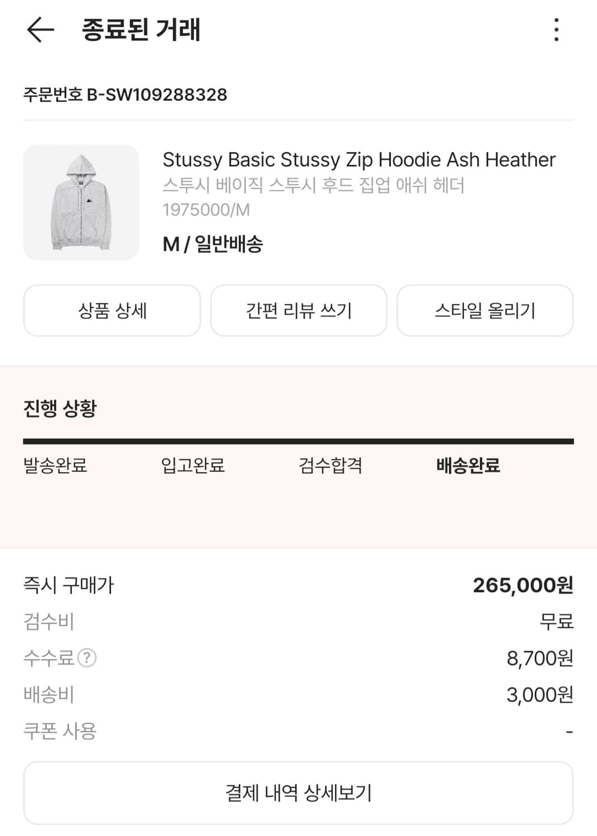Select the 발송완료 progress step

pyautogui.click(x=55, y=465)
